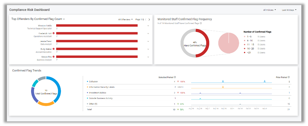Click info icon beside Selected Period
Screen dimensions: 308x126
pyautogui.click(x=175, y=77)
